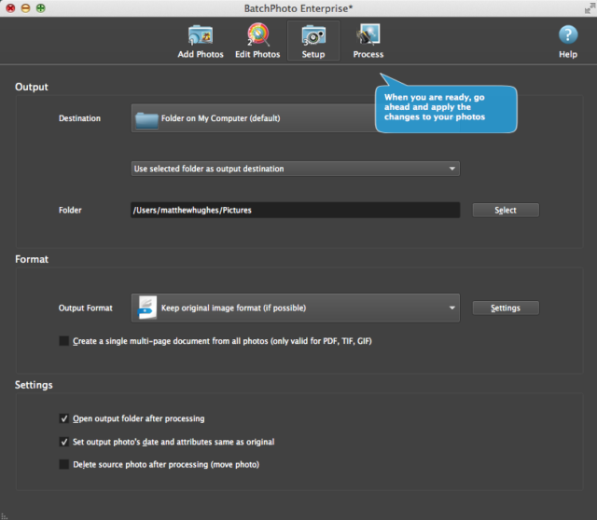
Task: Enable single multi-page document checkbox
Action: click(64, 341)
